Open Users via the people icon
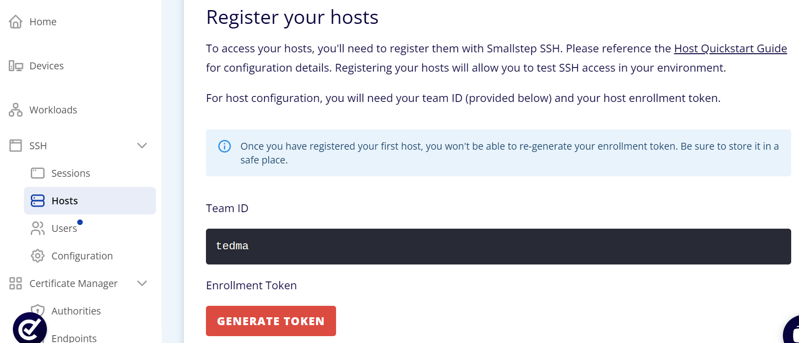The width and height of the screenshot is (799, 343). 37,228
